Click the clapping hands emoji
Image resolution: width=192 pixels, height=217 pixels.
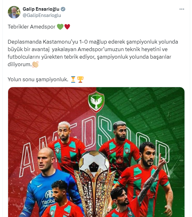[x=35, y=64]
